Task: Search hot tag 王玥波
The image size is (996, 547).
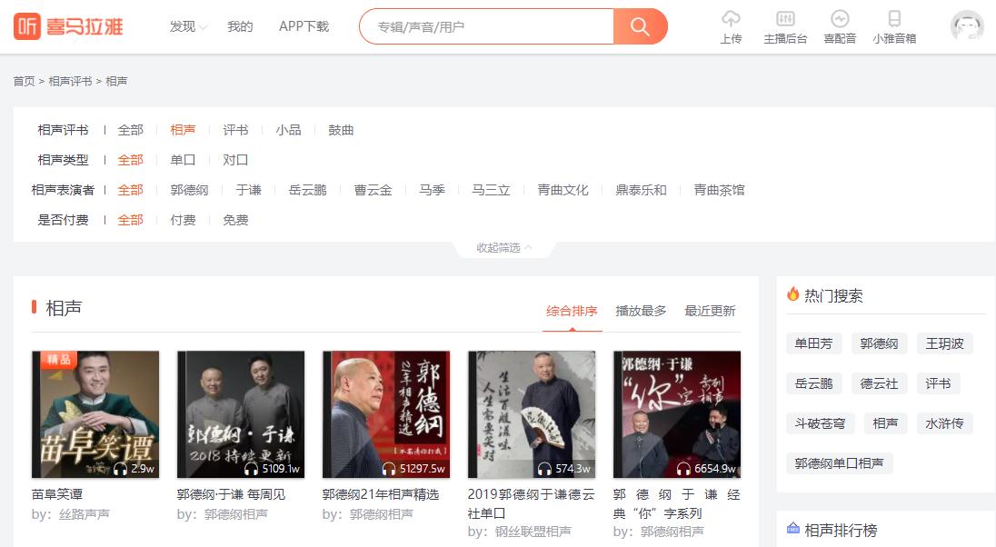Action: point(944,343)
